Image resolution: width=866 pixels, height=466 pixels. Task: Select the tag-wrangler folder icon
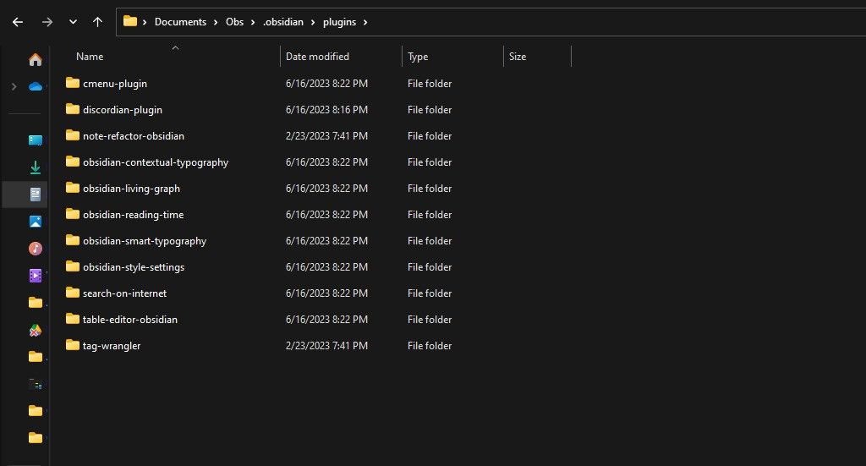[73, 345]
